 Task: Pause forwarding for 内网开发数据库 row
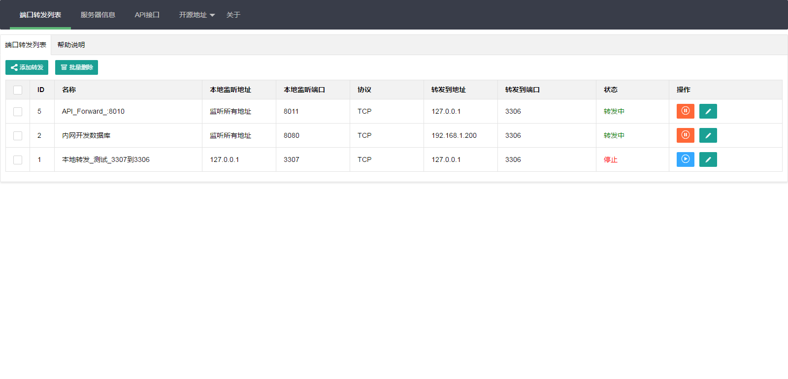click(685, 135)
